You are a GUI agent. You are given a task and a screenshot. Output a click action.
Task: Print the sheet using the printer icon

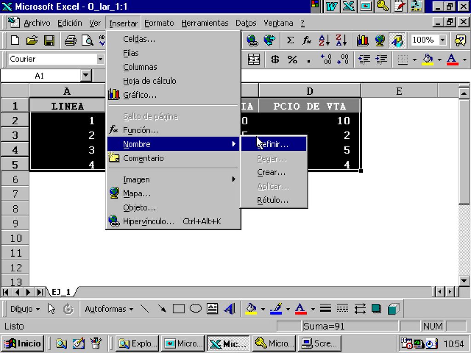(70, 40)
